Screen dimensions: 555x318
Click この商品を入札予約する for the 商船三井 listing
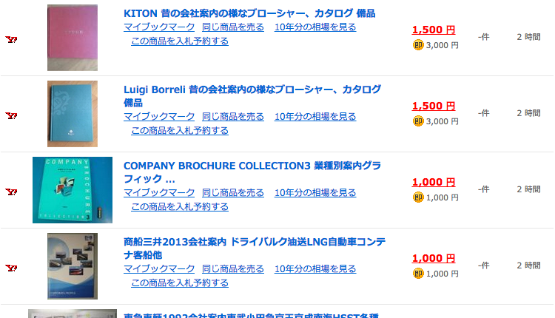[180, 283]
